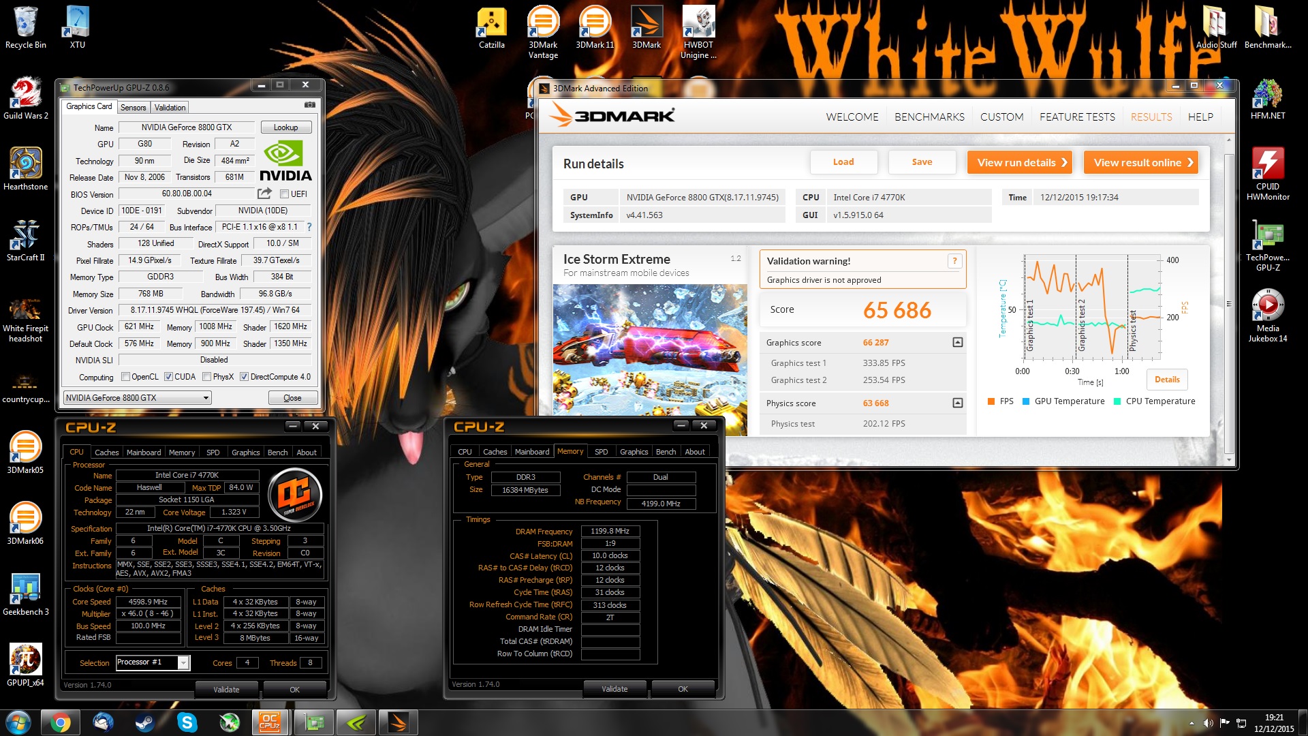Viewport: 1308px width, 736px height.
Task: Toggle the CUDA checkbox in GPU-Z
Action: (x=168, y=377)
